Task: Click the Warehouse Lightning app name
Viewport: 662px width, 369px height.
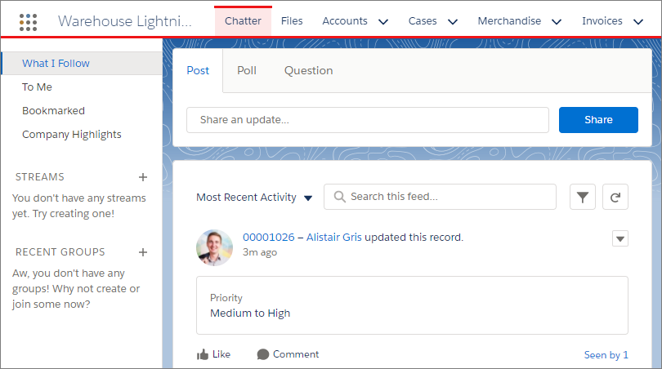Action: [x=124, y=21]
